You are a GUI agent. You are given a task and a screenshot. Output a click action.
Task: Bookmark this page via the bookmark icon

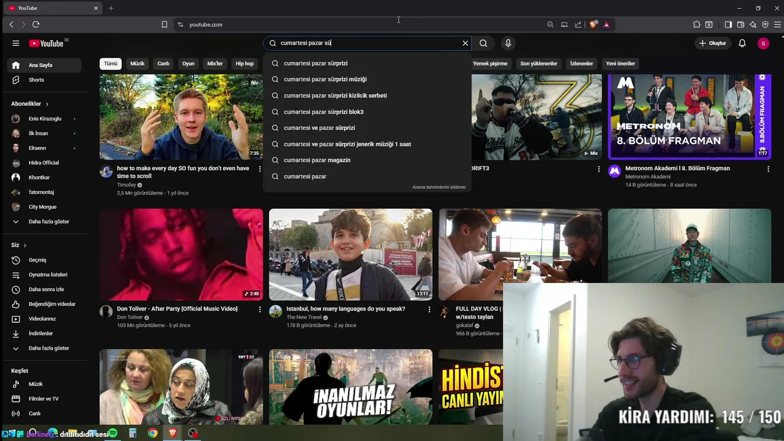[x=164, y=24]
